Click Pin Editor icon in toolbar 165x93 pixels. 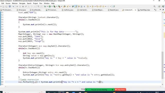[x=114, y=6]
